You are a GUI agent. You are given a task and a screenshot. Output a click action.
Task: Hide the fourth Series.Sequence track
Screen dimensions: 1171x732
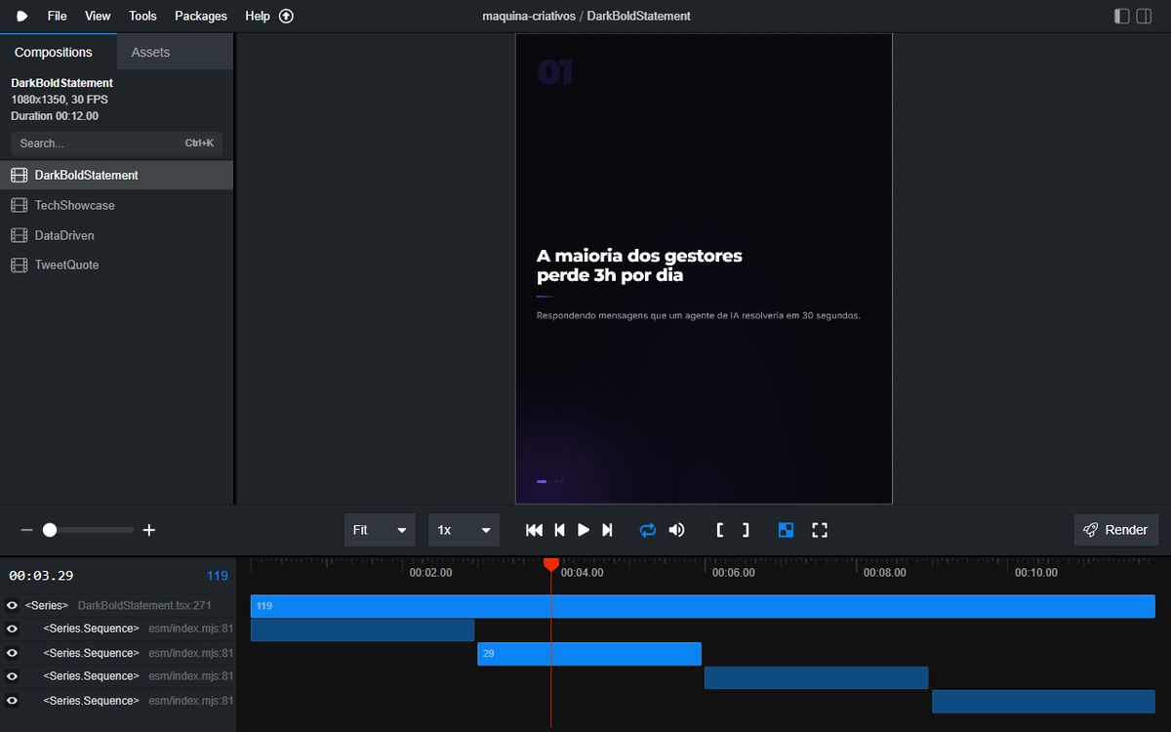click(x=13, y=701)
